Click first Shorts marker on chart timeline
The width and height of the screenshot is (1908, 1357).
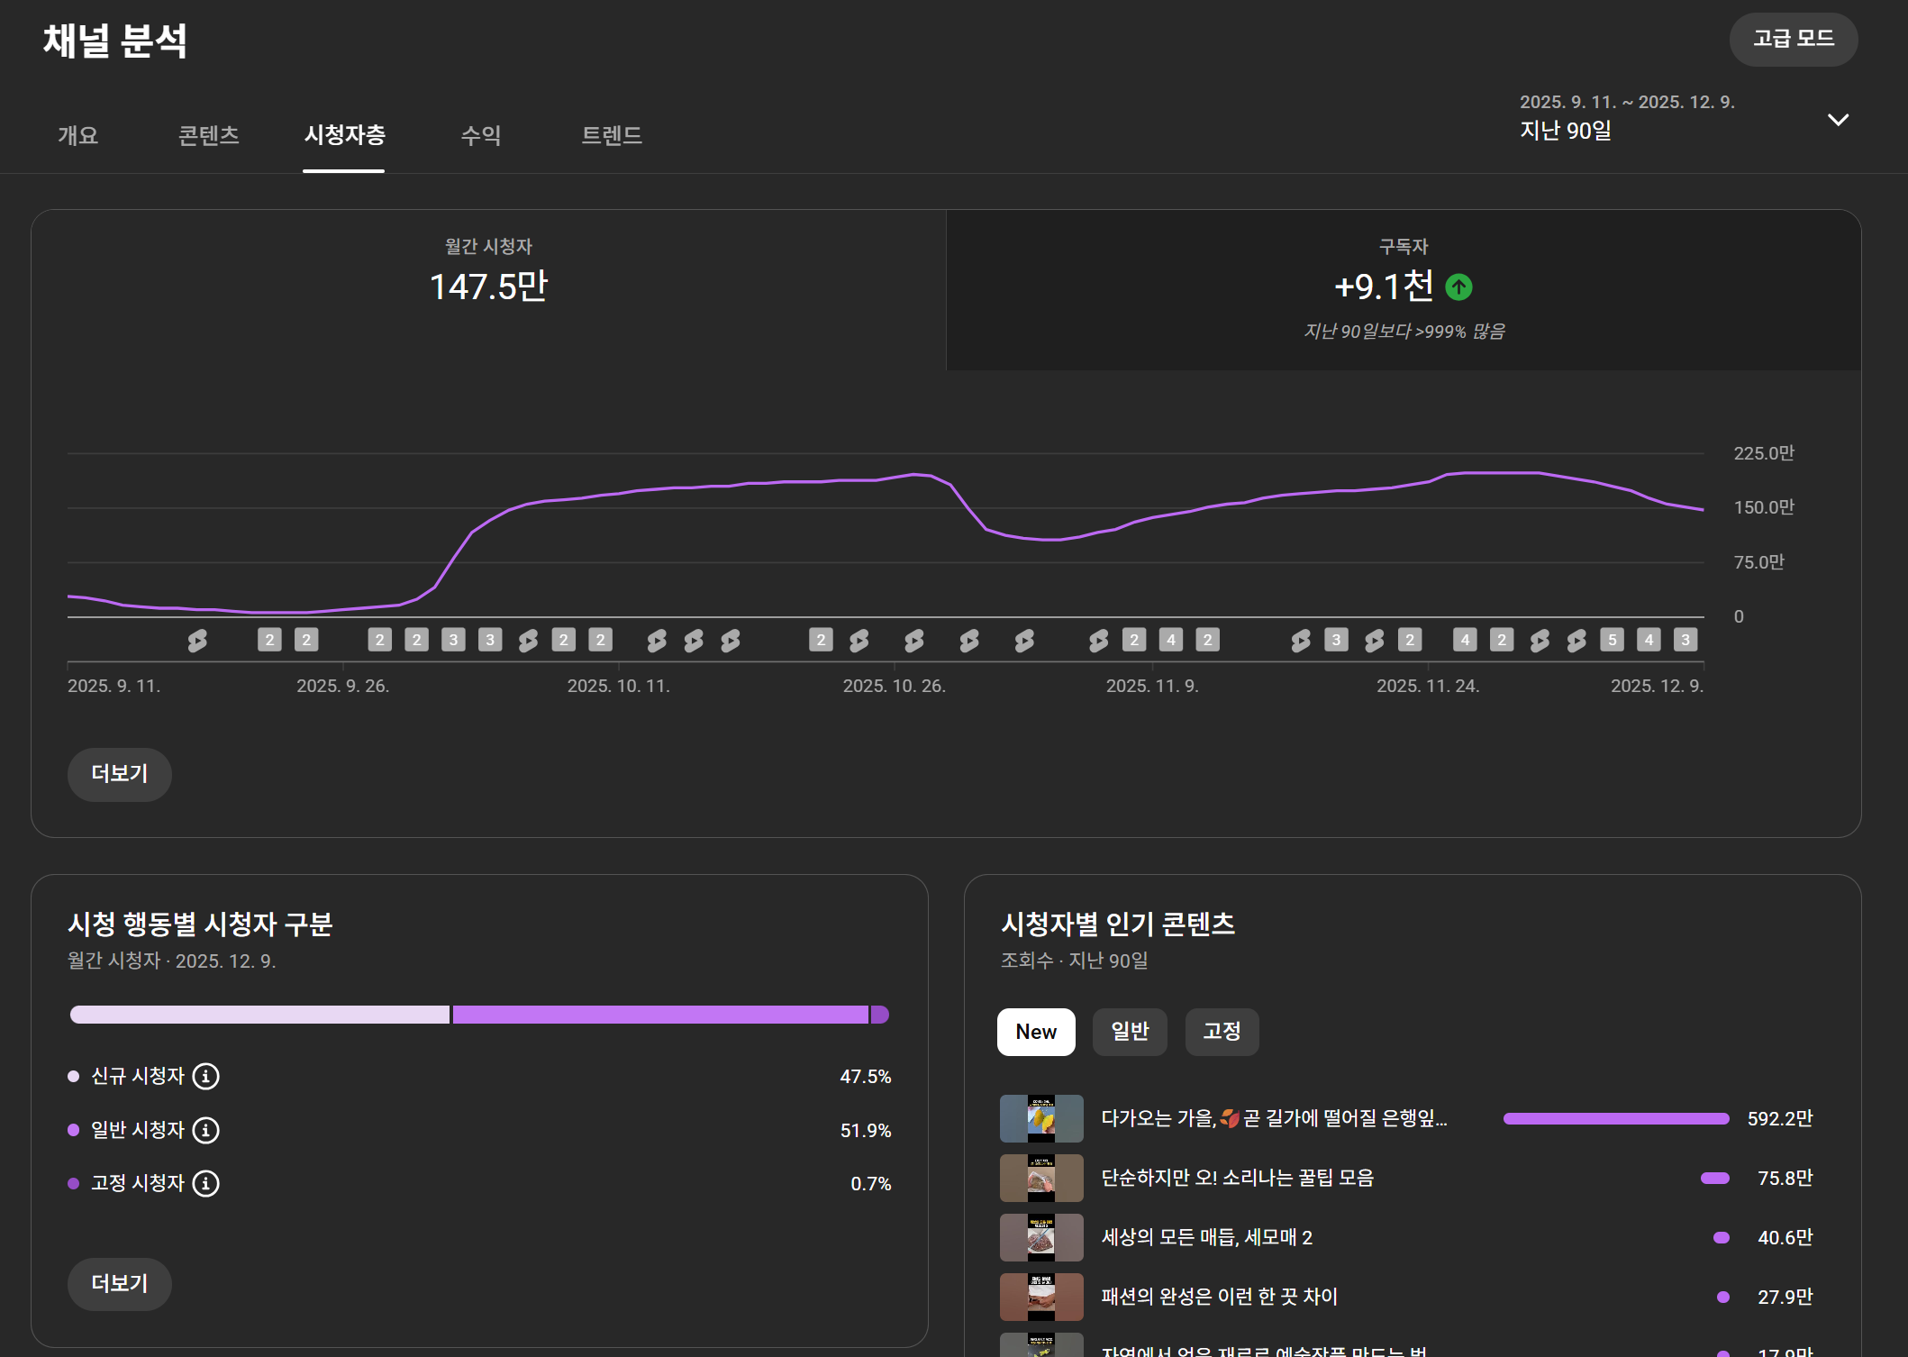pos(197,641)
